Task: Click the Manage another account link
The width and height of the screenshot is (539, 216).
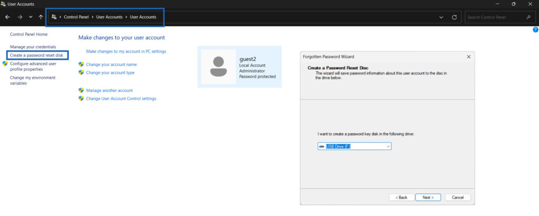Action: pos(109,90)
